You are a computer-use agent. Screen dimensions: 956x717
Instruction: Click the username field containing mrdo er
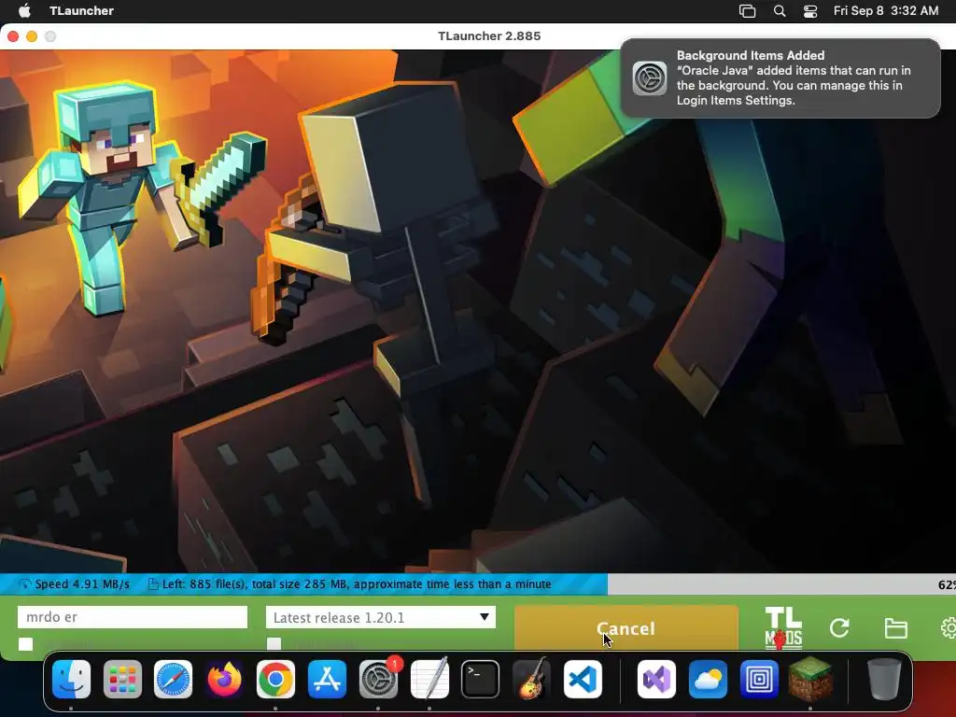133,617
